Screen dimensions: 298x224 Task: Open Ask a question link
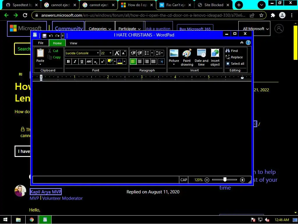(158, 29)
